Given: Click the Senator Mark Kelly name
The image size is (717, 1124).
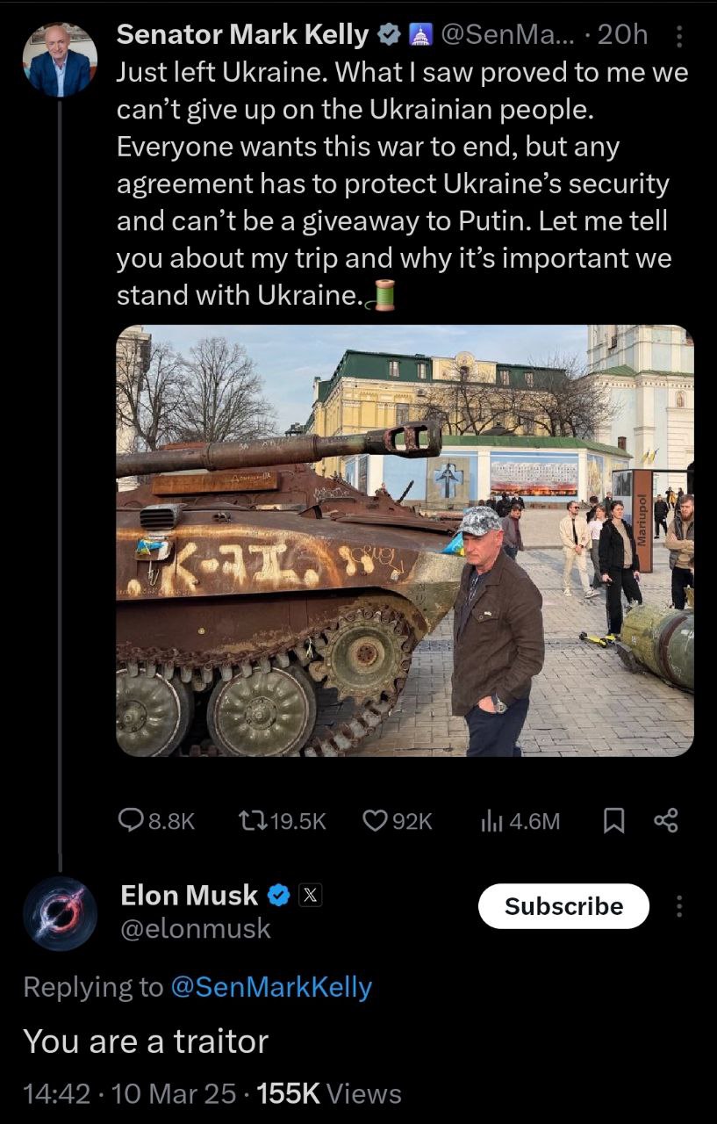Looking at the screenshot, I should click(x=242, y=35).
